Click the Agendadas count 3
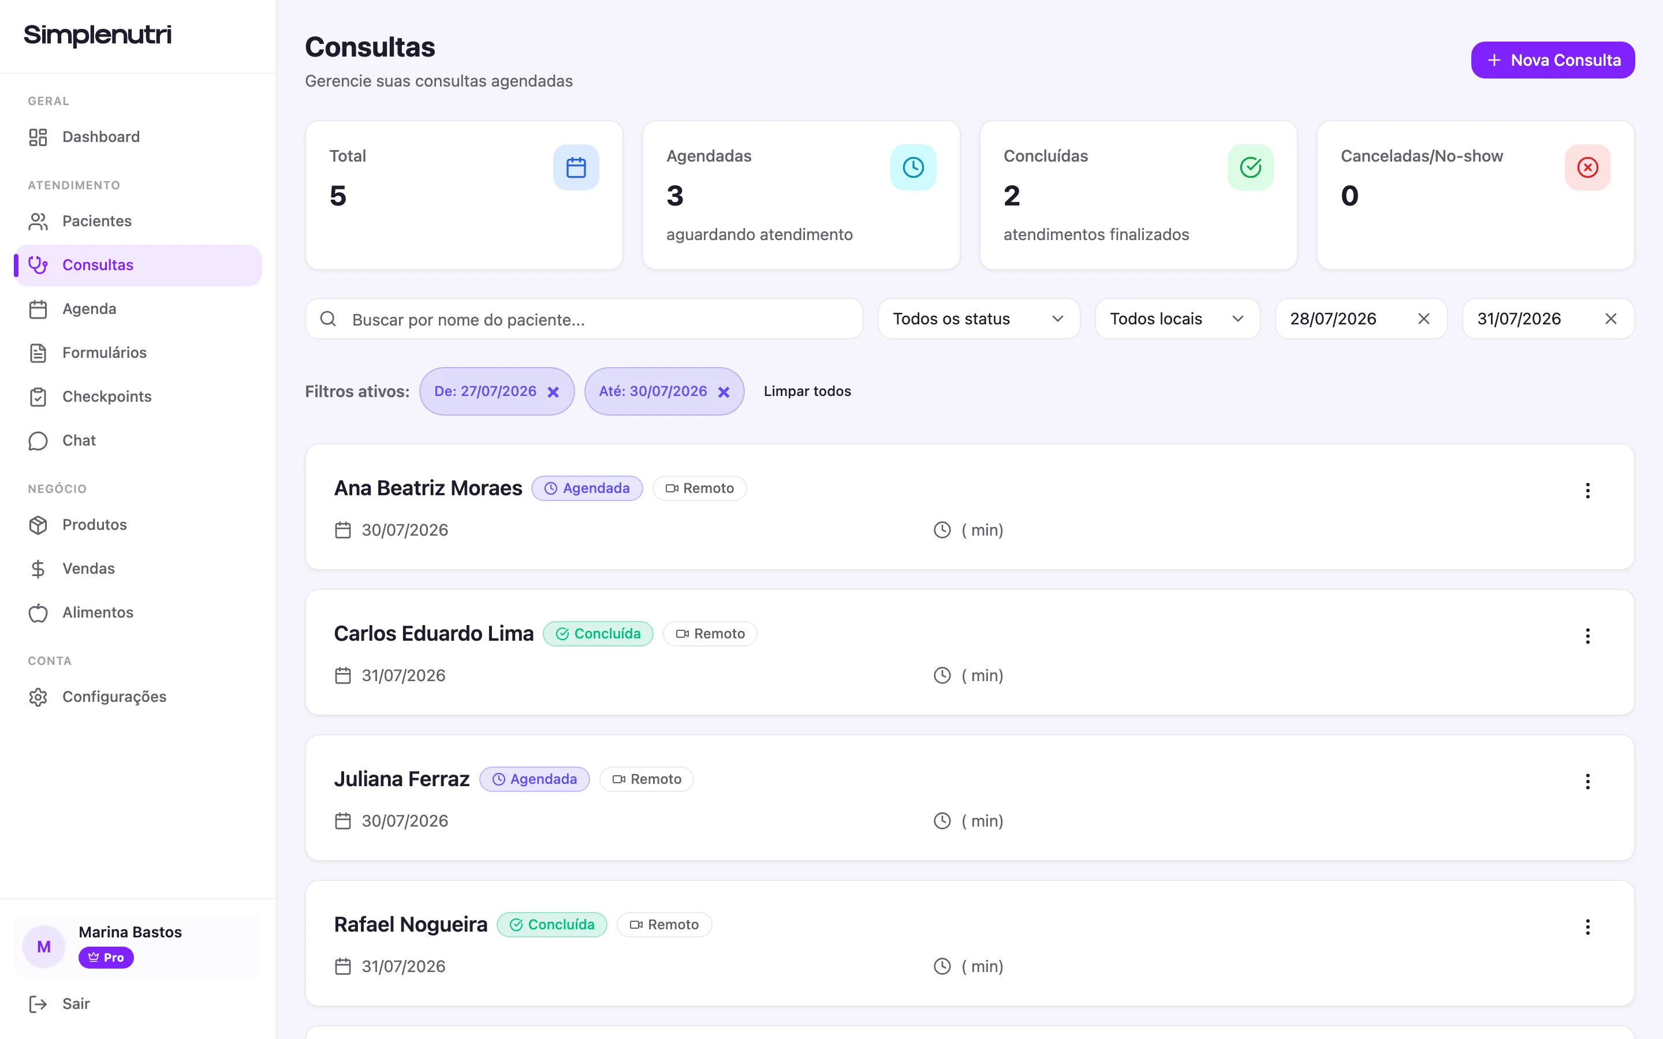Viewport: 1663px width, 1039px height. click(x=675, y=196)
